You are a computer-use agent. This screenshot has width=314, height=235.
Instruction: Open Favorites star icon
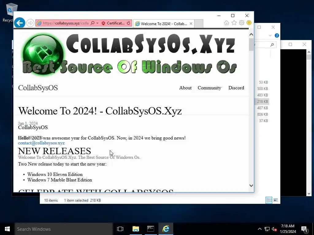click(x=234, y=23)
